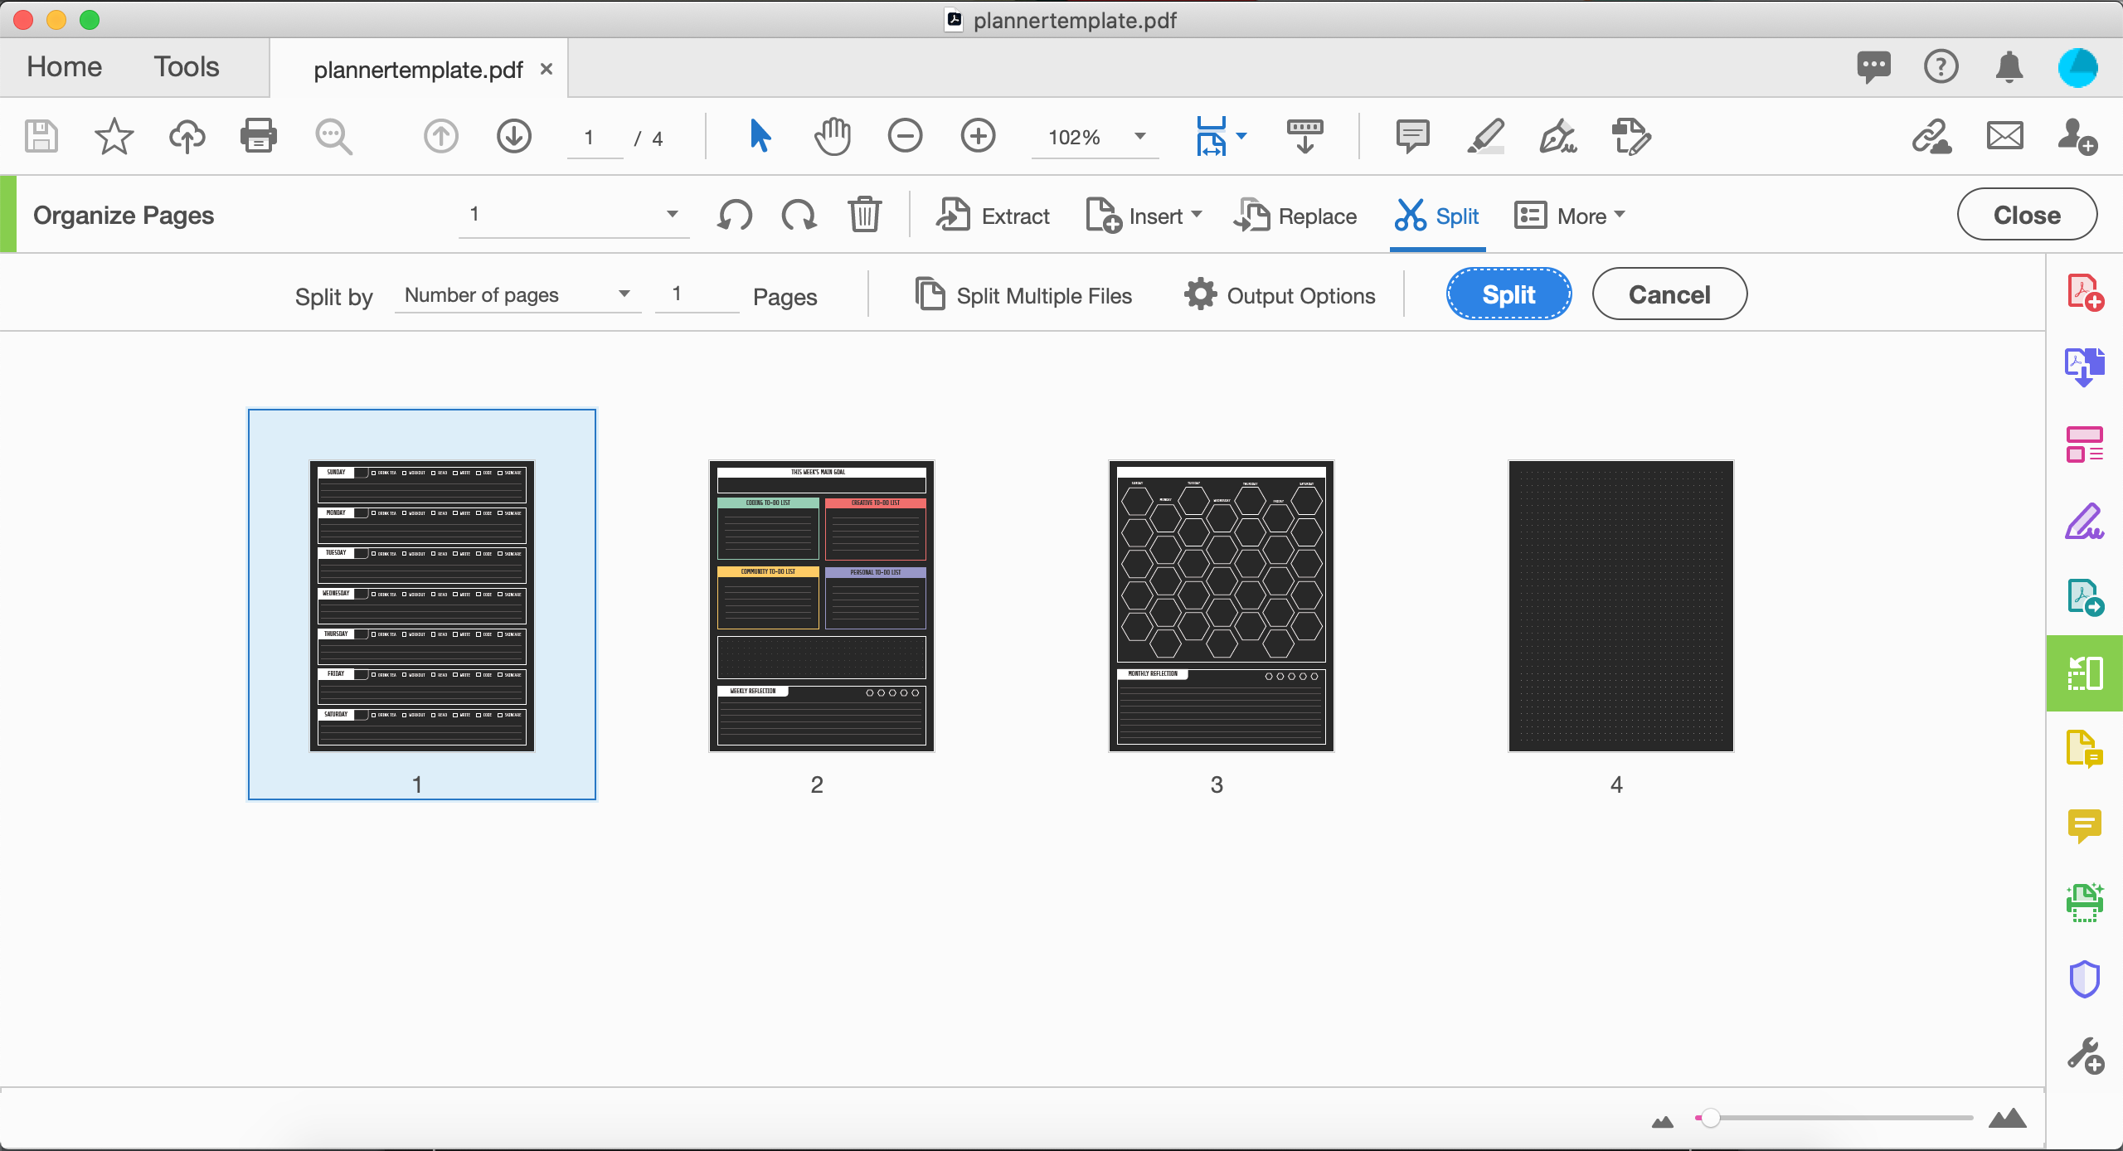
Task: Click the number of pages input field
Action: pyautogui.click(x=697, y=294)
